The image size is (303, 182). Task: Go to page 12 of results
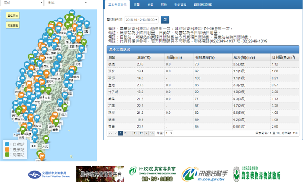(141, 133)
